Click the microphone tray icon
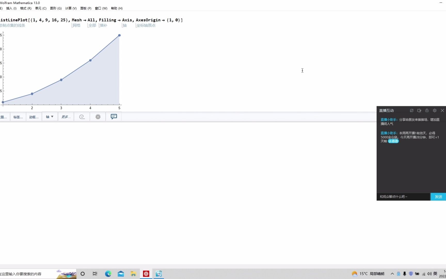 pyautogui.click(x=404, y=274)
